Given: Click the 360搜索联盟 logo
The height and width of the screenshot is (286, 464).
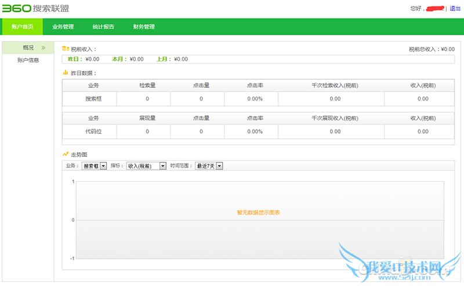Looking at the screenshot, I should coord(35,8).
